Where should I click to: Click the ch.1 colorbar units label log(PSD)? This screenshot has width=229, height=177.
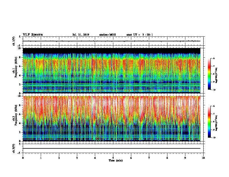click(216, 75)
